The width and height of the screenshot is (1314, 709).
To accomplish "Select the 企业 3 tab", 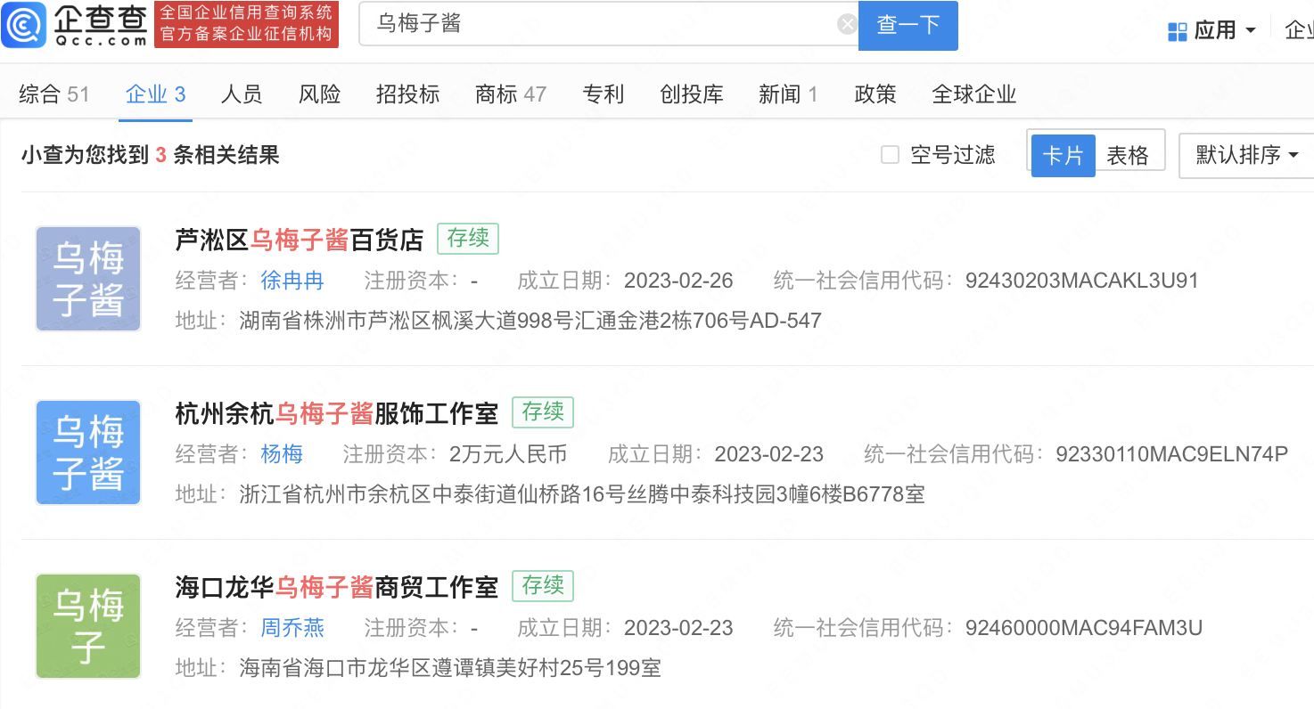I will pos(156,94).
